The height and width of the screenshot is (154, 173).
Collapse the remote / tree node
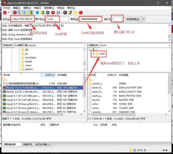(90, 50)
